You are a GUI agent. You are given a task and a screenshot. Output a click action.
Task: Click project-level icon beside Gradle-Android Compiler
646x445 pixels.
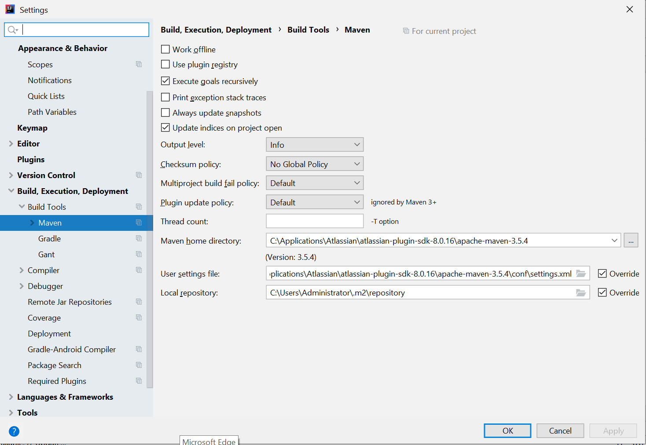tap(139, 349)
